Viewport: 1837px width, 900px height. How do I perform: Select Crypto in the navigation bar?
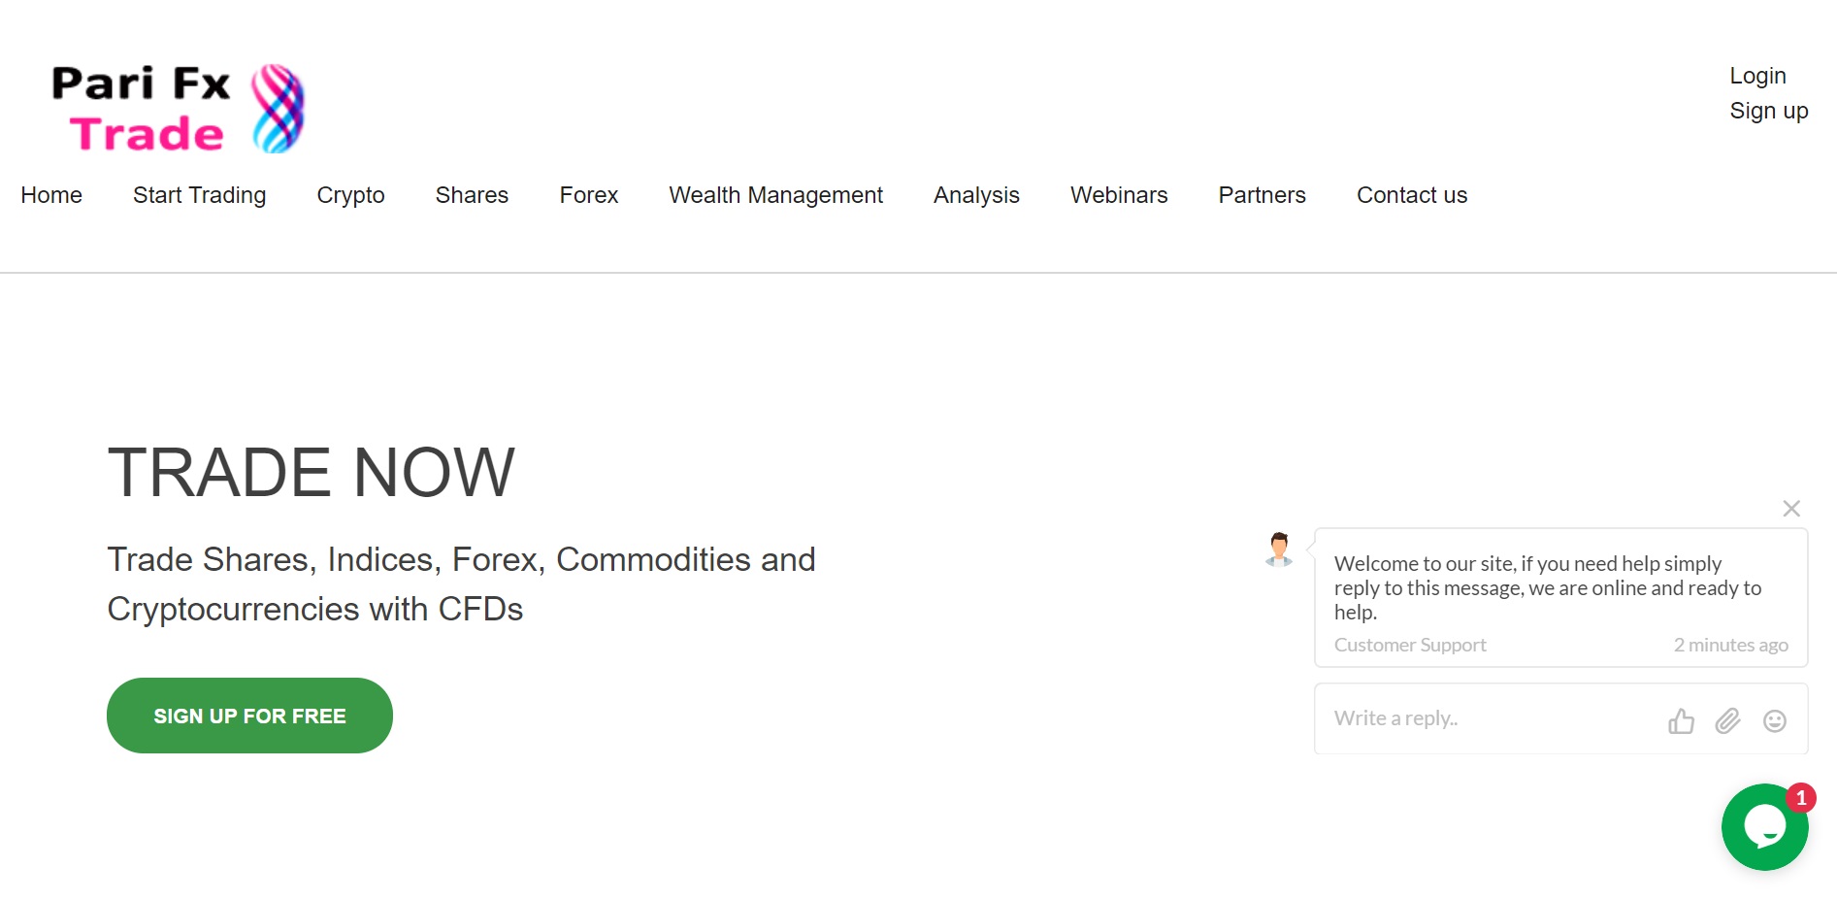[350, 195]
